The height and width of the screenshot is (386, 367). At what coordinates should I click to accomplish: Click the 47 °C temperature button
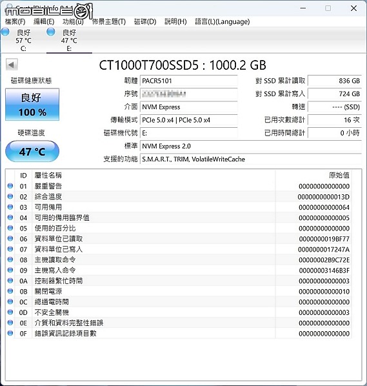click(32, 151)
